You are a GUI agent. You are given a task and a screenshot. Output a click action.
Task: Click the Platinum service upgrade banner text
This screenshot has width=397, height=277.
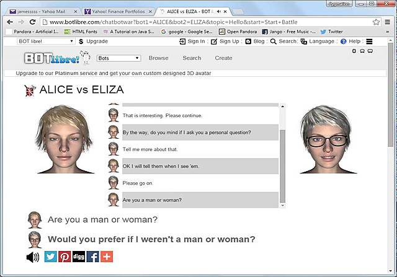click(113, 73)
